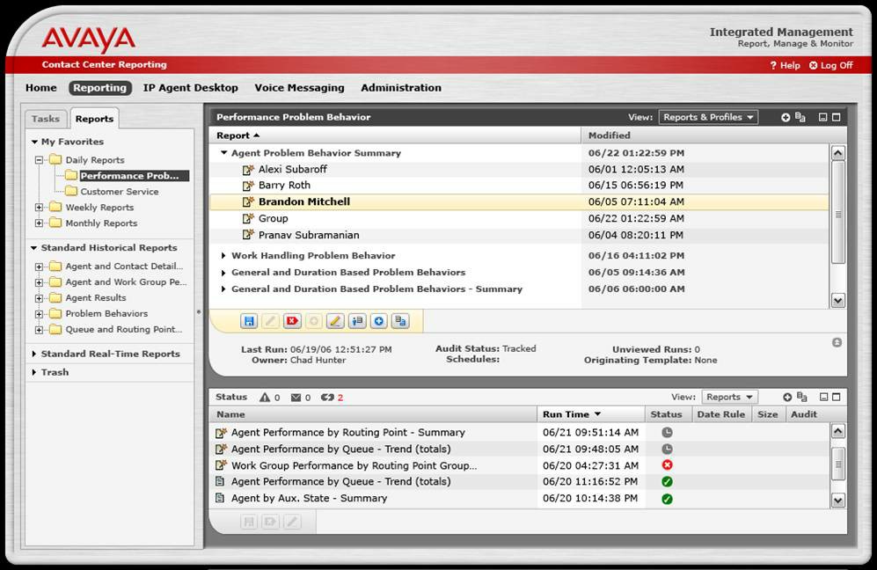
Task: Minimize the Performance Problem Behavior panel
Action: click(822, 118)
